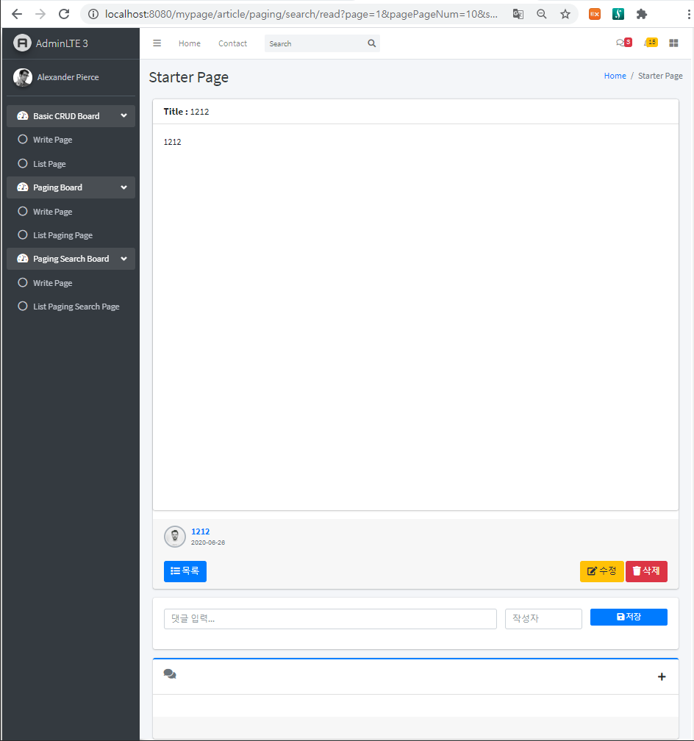694x741 pixels.
Task: Click the search magnifier button in navbar
Action: tap(371, 43)
